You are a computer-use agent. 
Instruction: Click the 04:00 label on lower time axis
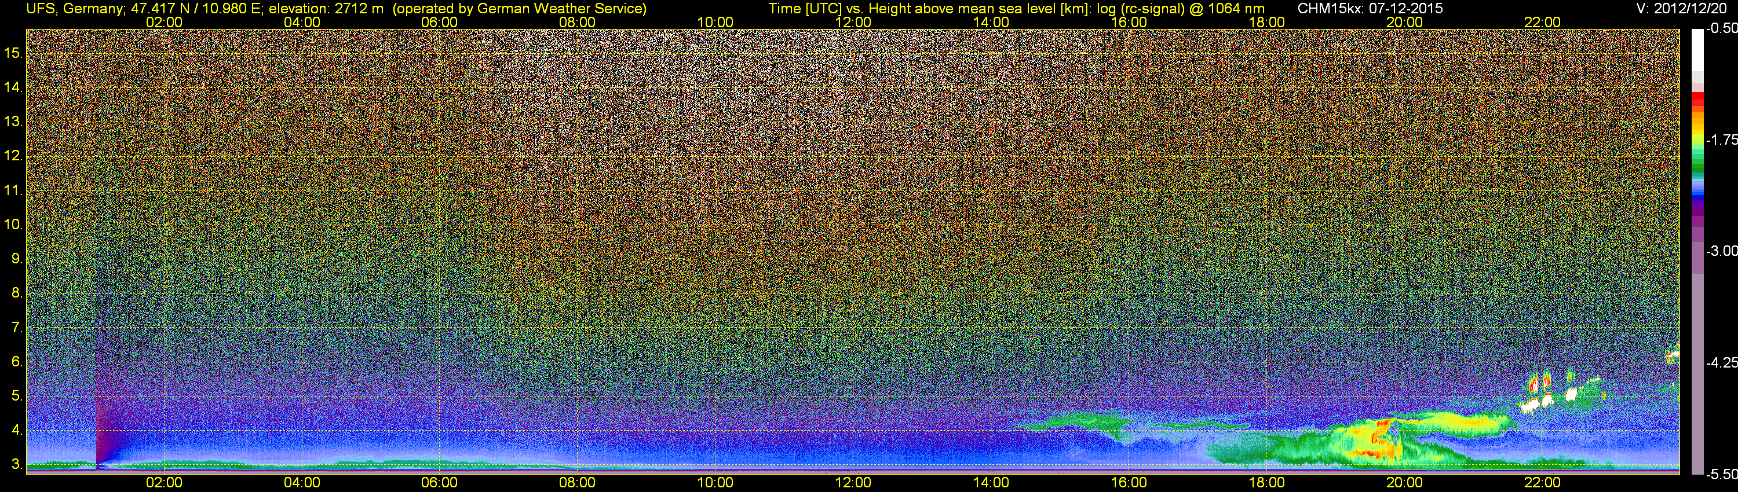pyautogui.click(x=302, y=483)
